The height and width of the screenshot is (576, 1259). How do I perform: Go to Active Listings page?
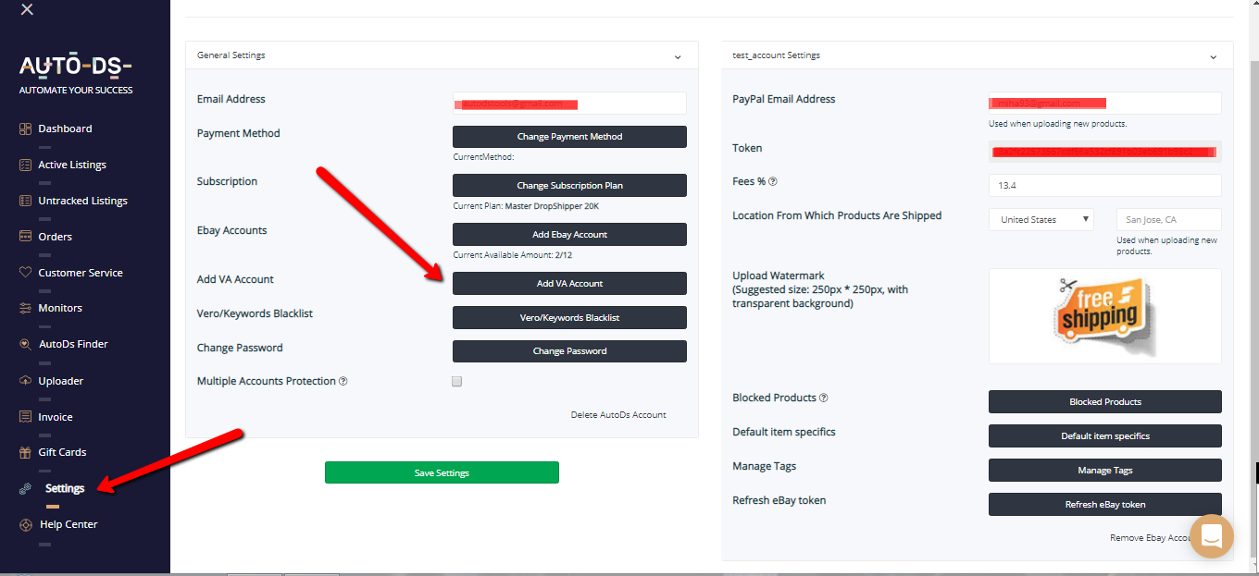click(72, 165)
